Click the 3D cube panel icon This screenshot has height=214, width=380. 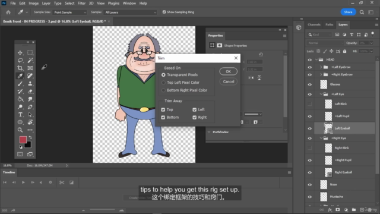pos(299,27)
